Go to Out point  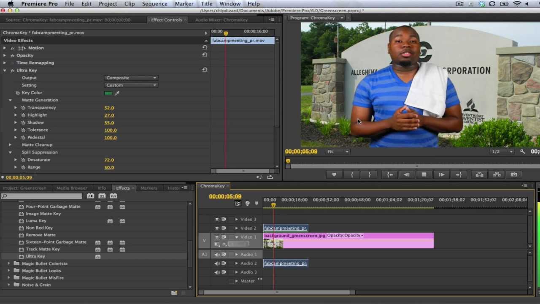459,175
